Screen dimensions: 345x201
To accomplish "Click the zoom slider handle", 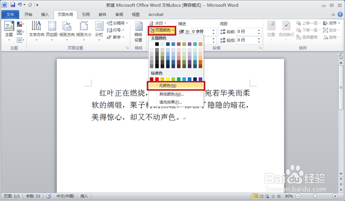I will (315, 196).
